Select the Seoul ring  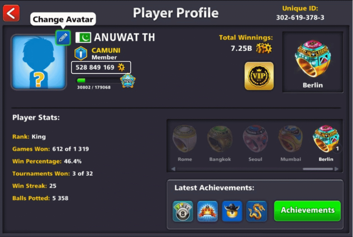click(255, 144)
